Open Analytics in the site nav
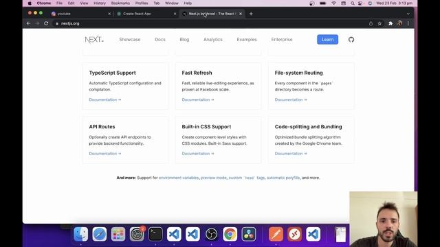 (213, 40)
